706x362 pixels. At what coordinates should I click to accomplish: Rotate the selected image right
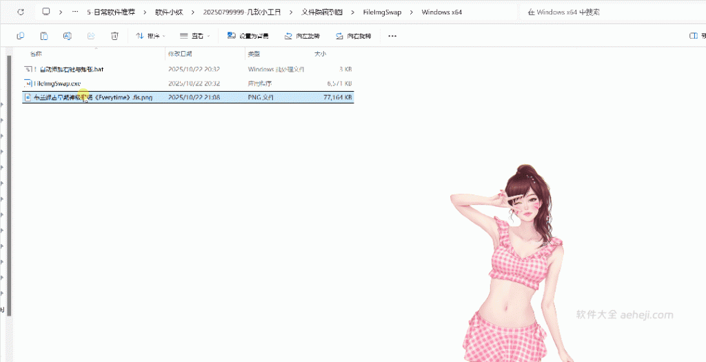353,36
